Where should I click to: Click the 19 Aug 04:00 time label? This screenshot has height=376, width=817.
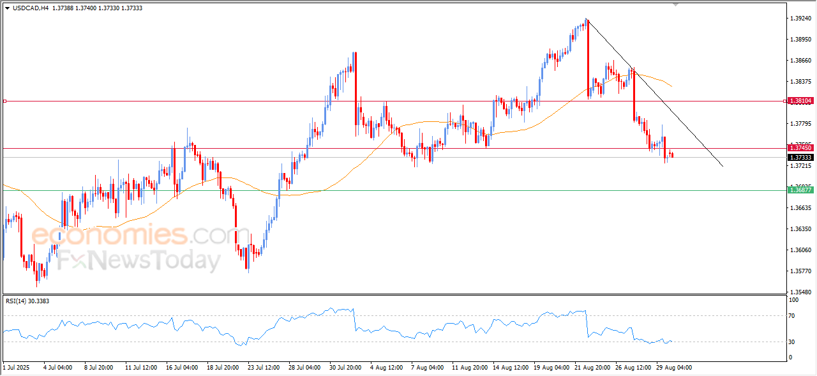551,368
